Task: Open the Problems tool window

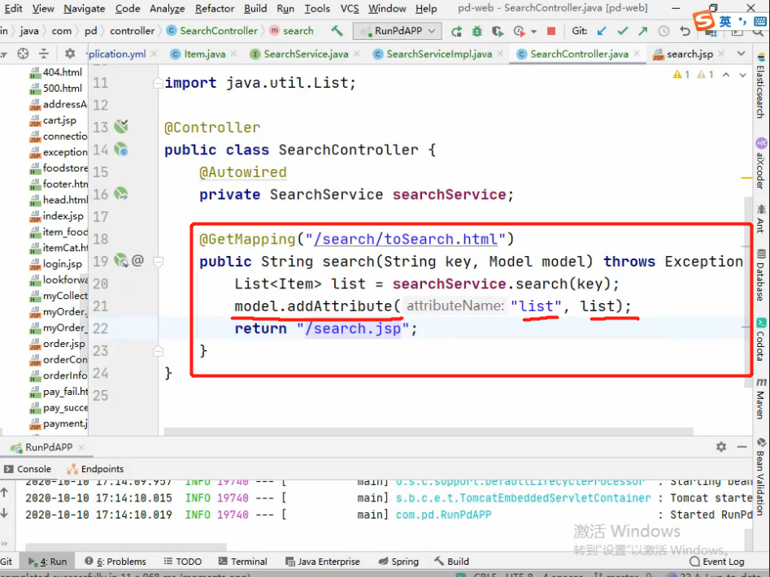Action: pos(115,561)
